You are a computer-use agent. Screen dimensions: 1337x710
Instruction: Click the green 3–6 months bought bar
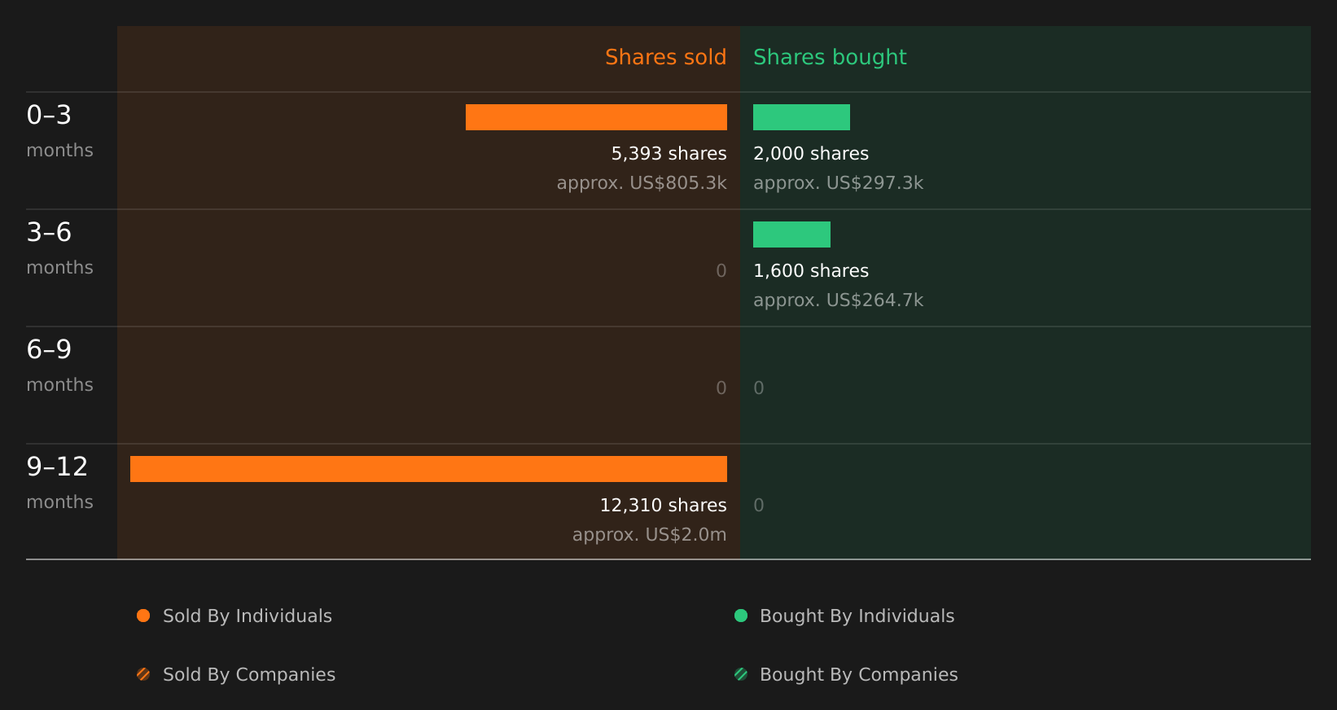[791, 234]
